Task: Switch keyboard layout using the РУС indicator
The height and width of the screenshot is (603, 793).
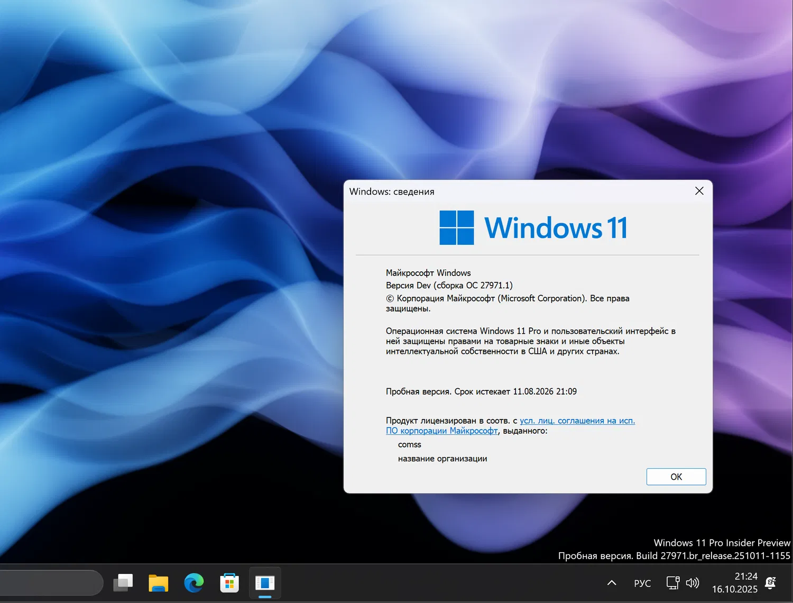Action: click(642, 583)
